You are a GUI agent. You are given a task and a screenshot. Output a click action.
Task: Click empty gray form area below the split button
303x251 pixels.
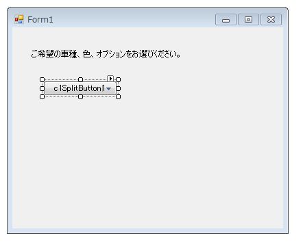(x=147, y=159)
